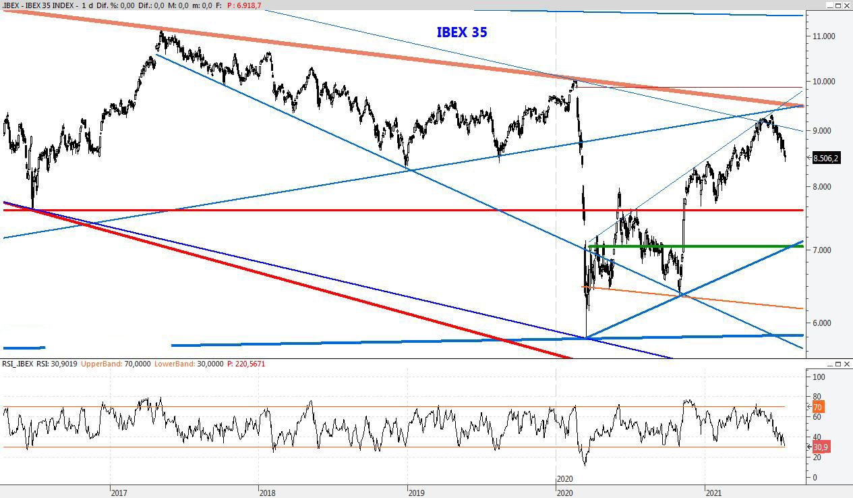Click the RSI value tag 30,9

coord(819,447)
